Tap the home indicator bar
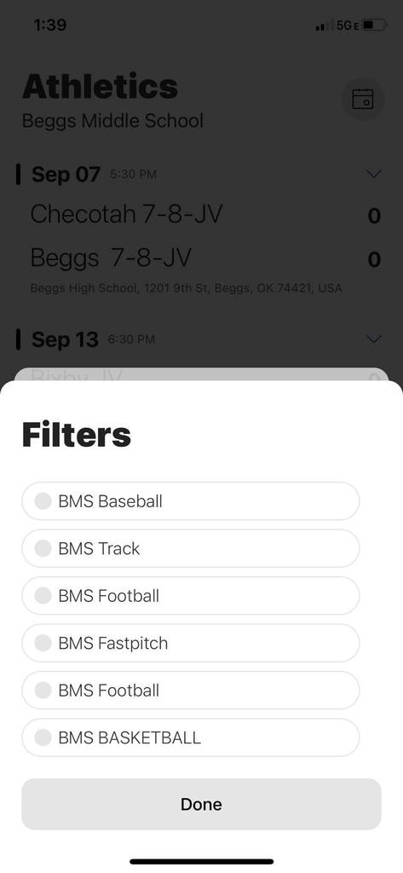Viewport: 403px width, 873px height. click(x=201, y=861)
